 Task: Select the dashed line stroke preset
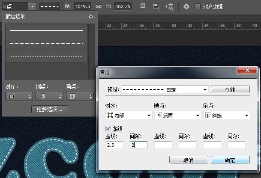[46, 44]
